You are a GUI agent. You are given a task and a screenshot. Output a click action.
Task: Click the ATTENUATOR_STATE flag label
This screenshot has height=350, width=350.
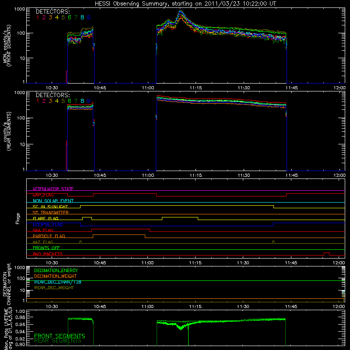point(53,189)
